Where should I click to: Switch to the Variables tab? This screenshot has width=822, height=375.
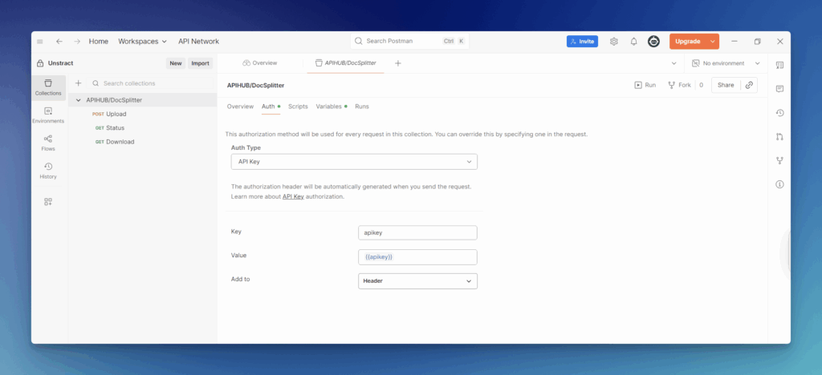click(329, 106)
